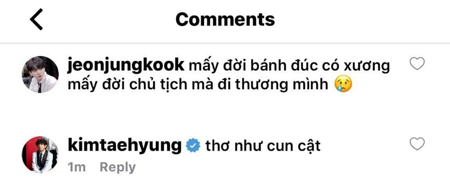The width and height of the screenshot is (450, 188).
Task: Visit the kimtaehyung username link
Action: (125, 146)
